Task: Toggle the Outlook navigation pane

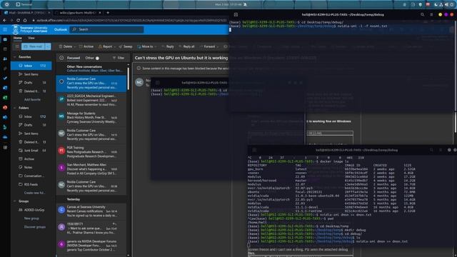Action: click(x=17, y=46)
